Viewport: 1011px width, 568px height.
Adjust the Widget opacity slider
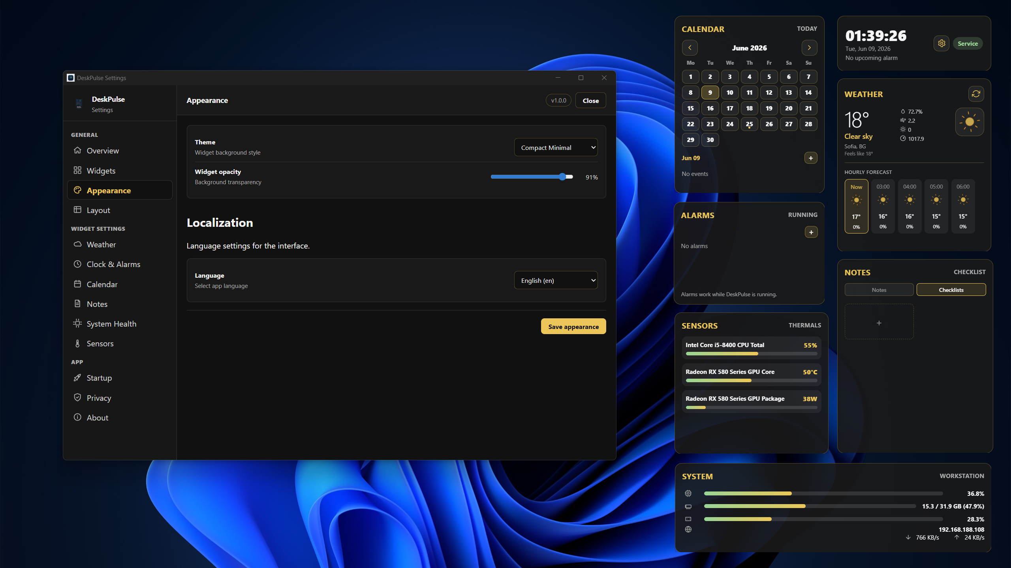[532, 177]
